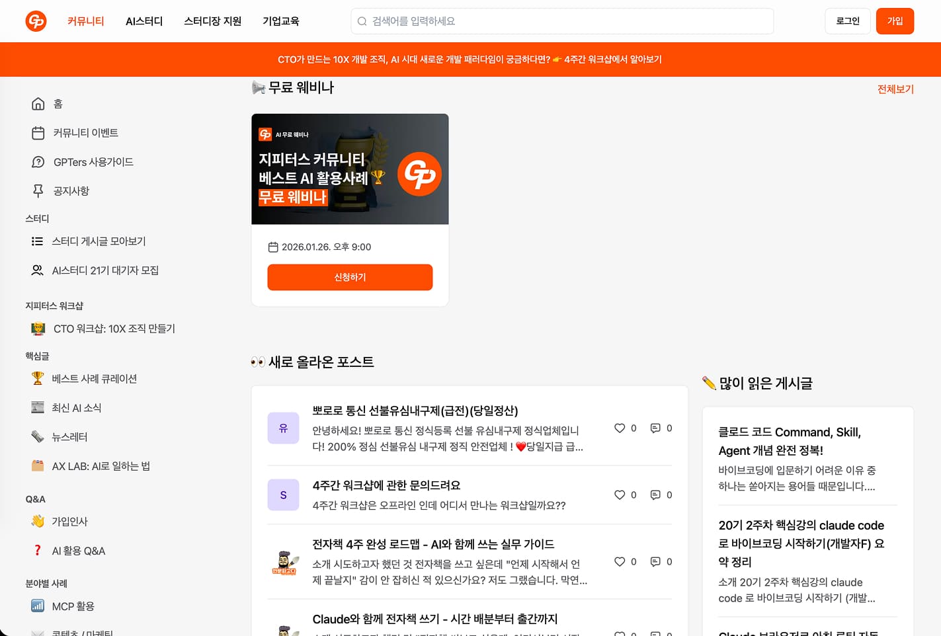The width and height of the screenshot is (941, 636).
Task: Open the 기업교육 menu
Action: coord(280,20)
